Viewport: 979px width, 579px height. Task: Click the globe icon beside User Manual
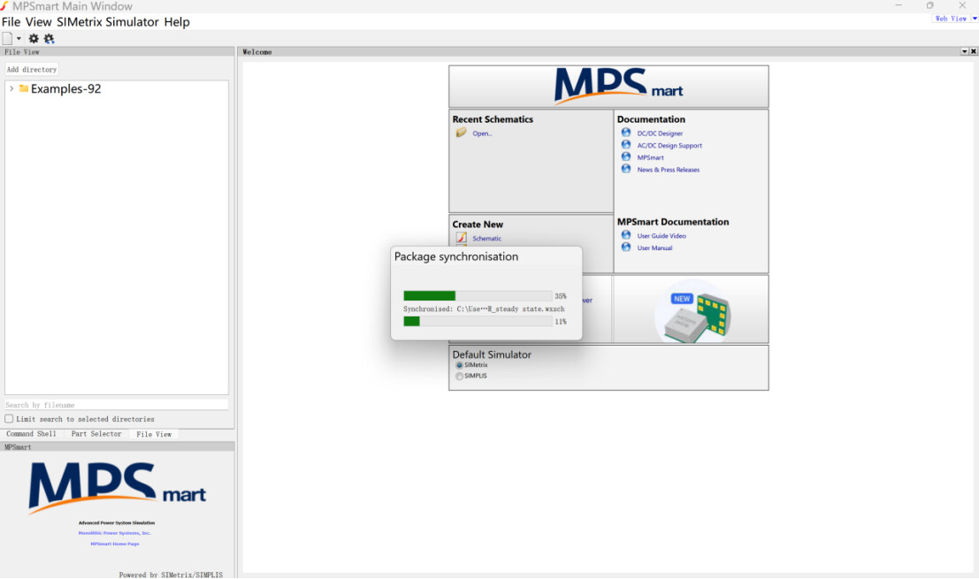(626, 248)
